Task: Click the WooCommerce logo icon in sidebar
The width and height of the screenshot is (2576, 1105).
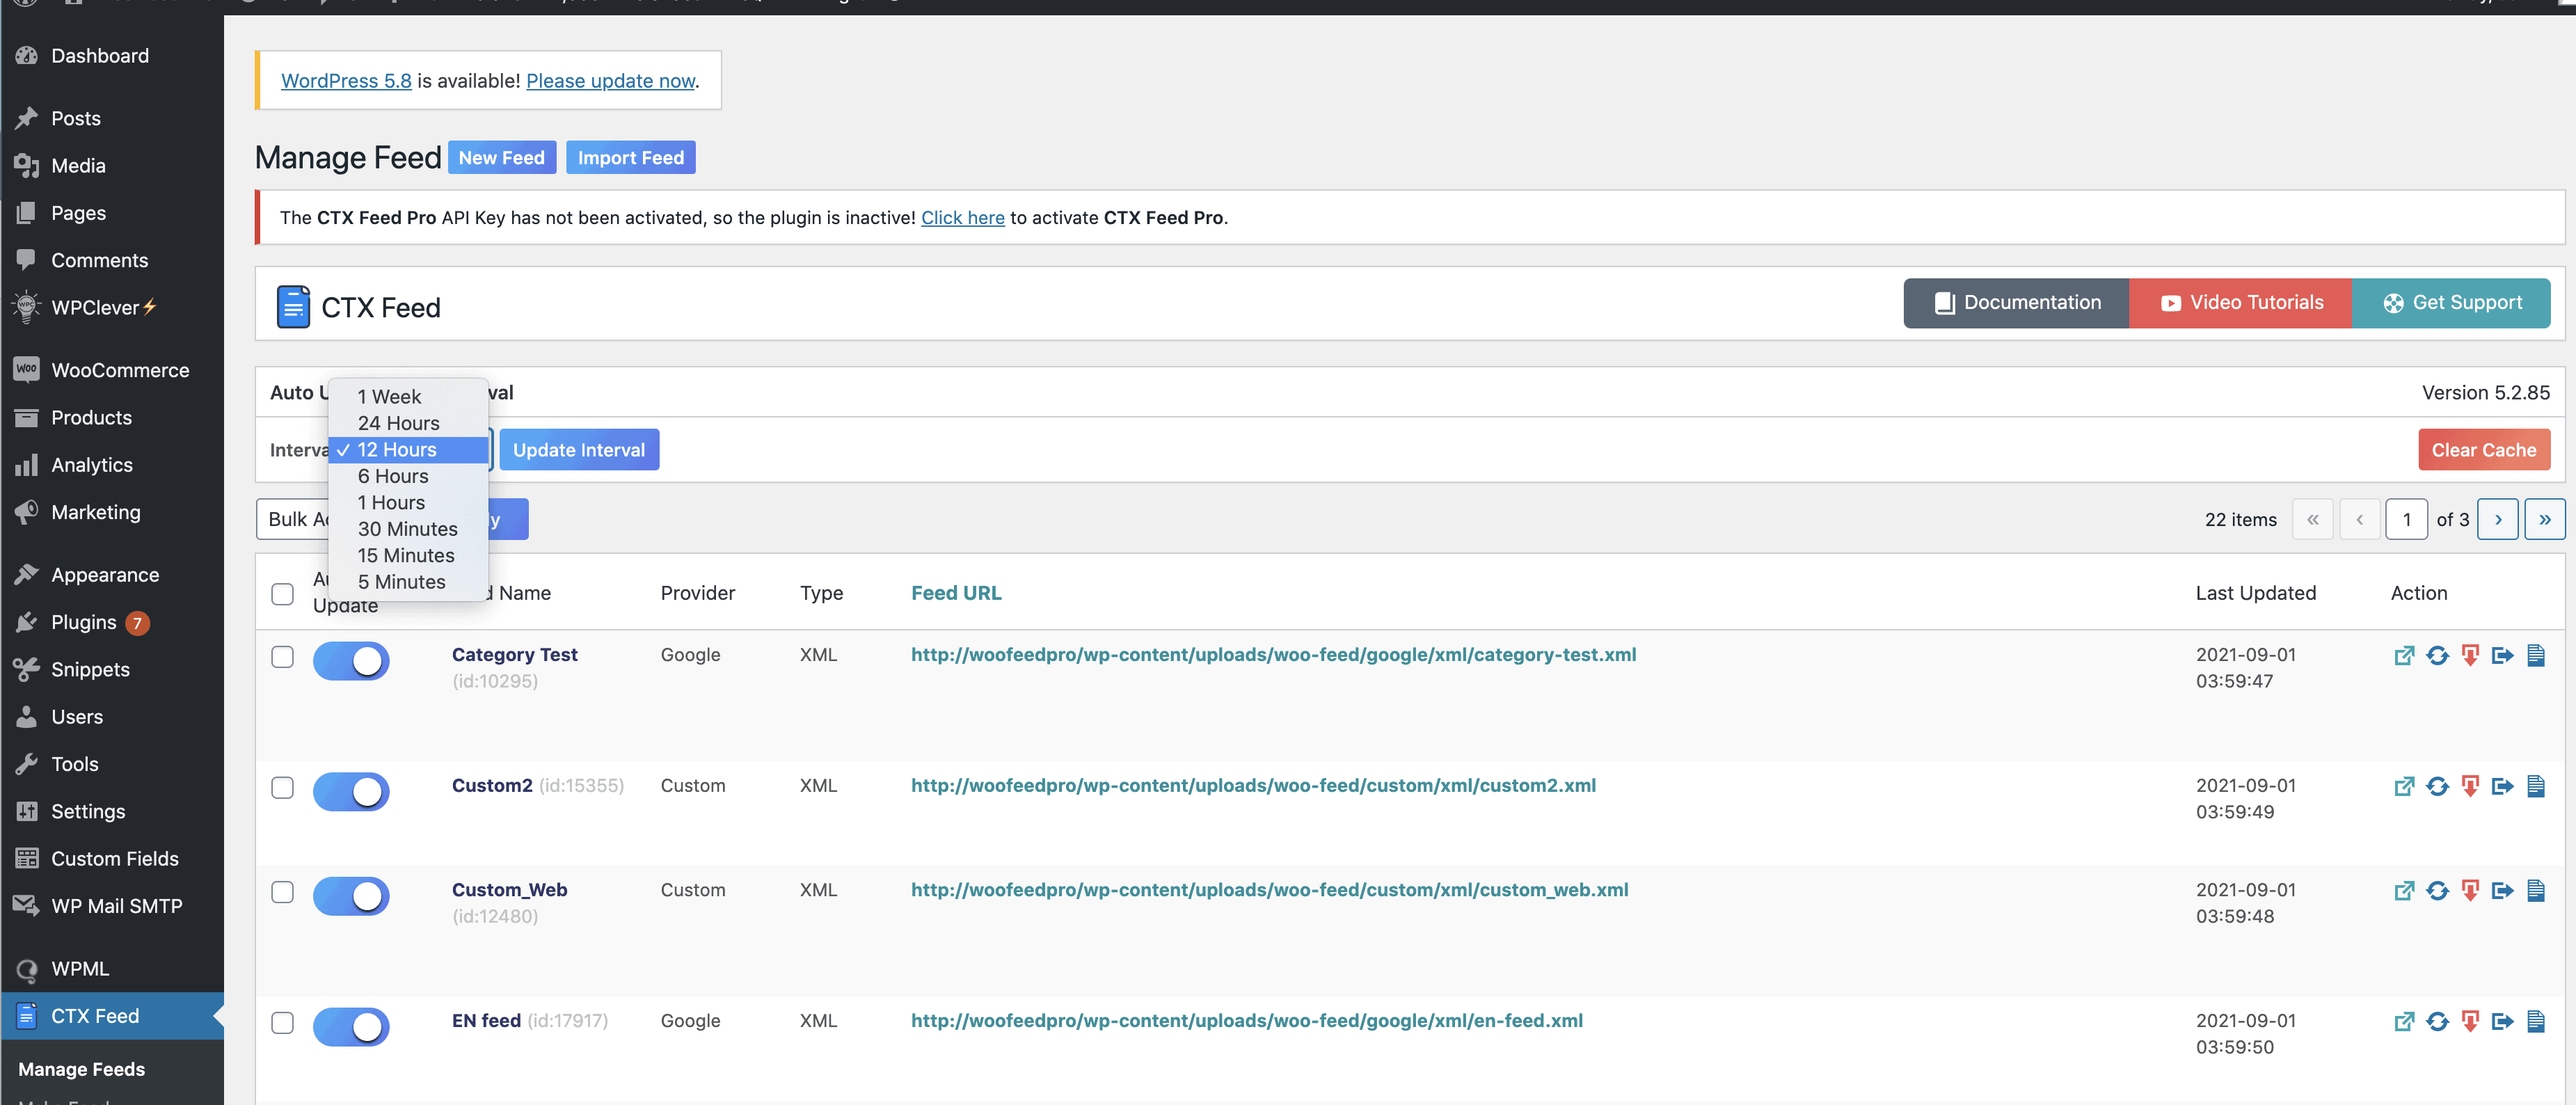Action: [27, 369]
